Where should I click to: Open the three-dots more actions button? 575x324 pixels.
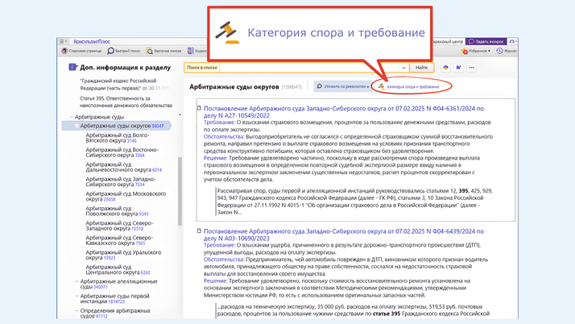pos(472,68)
